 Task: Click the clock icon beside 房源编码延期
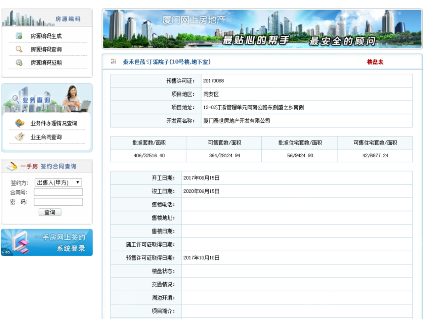(x=19, y=63)
